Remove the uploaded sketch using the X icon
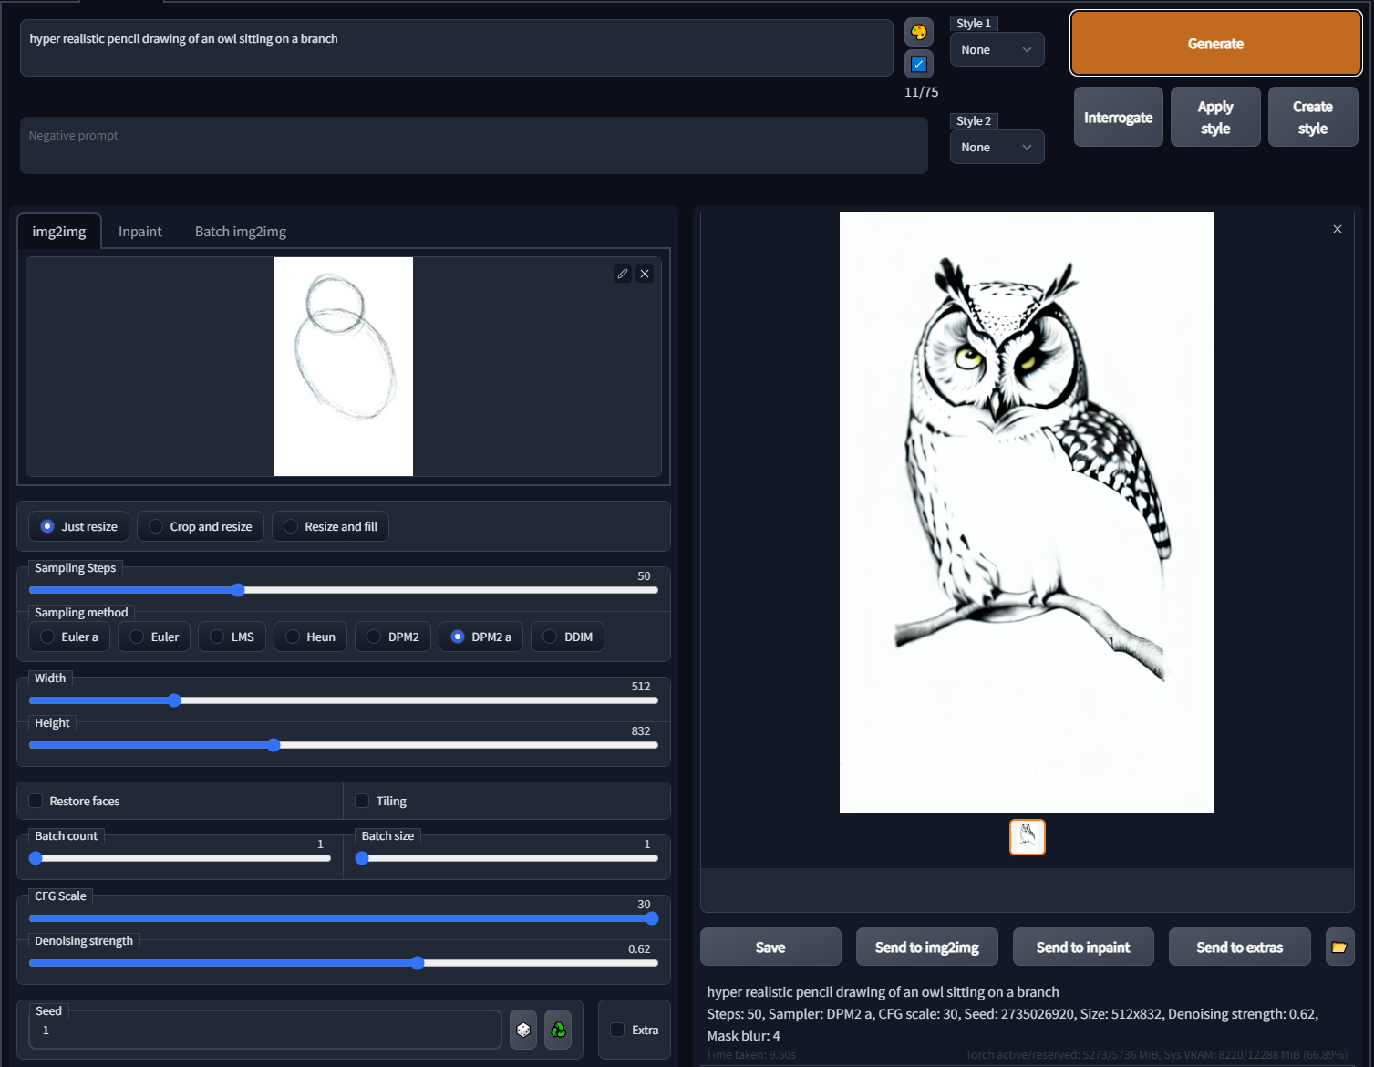Viewport: 1374px width, 1067px height. coord(645,273)
